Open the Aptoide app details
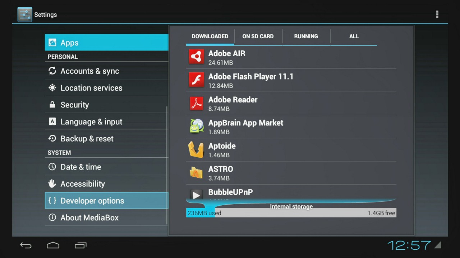This screenshot has width=460, height=258. (x=291, y=150)
